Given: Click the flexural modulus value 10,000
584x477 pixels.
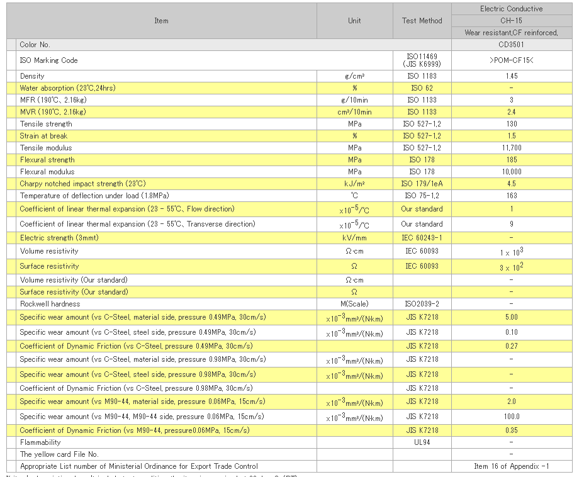Looking at the screenshot, I should click(x=511, y=172).
